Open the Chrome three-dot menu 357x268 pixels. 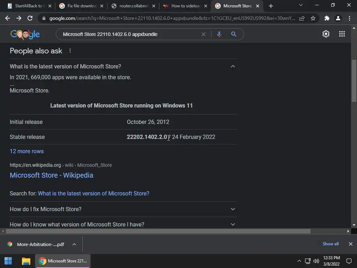(349, 18)
